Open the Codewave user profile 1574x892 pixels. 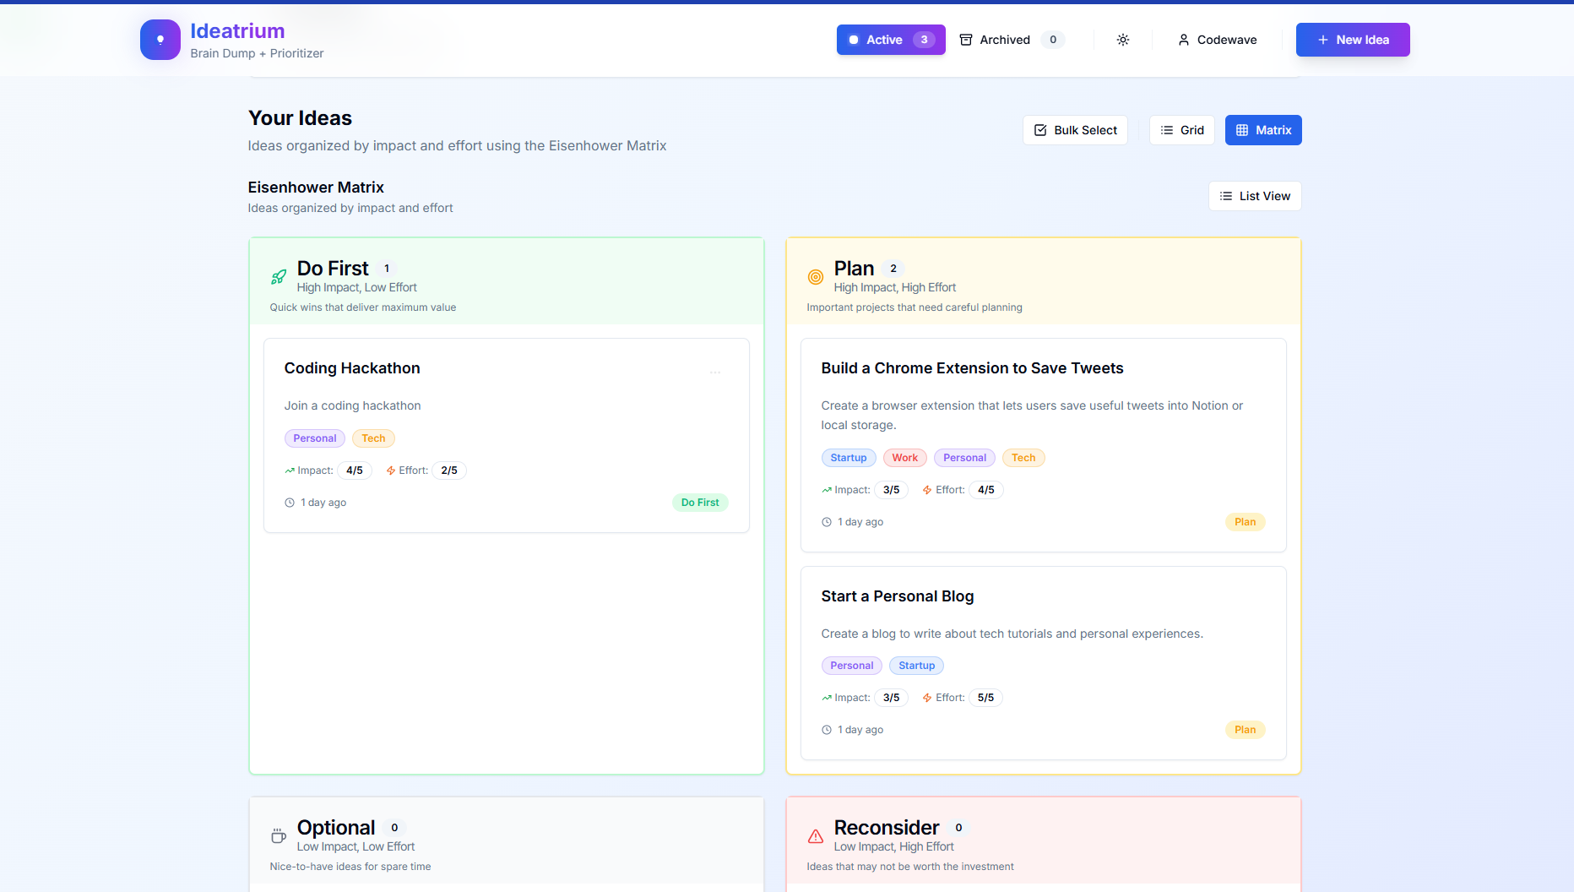(1217, 40)
